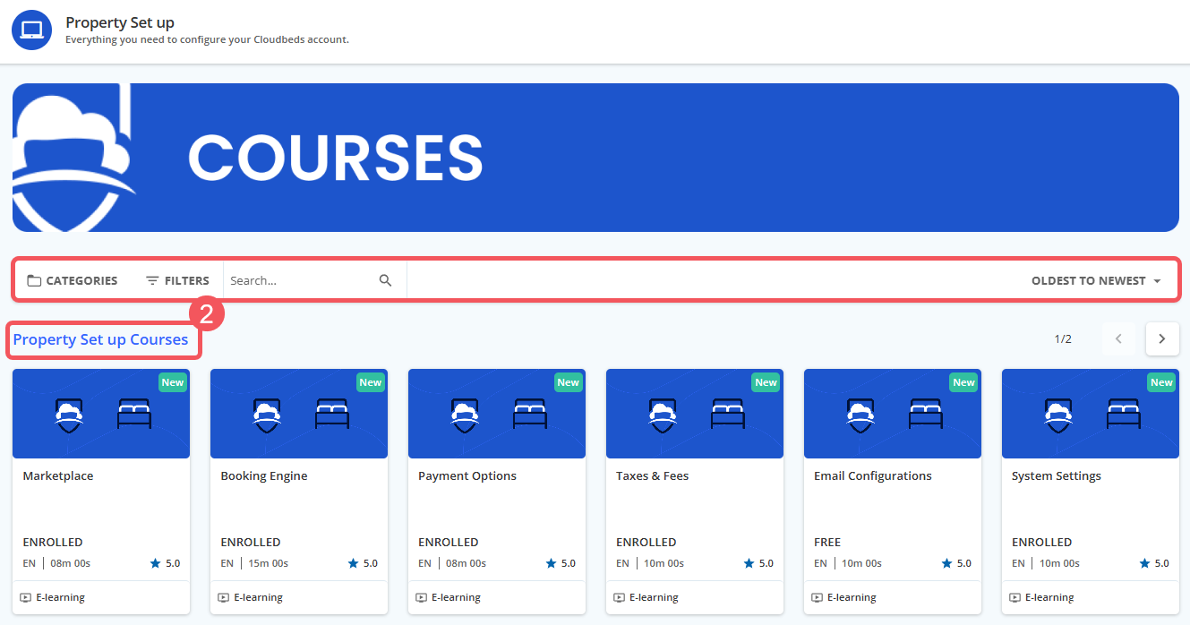Image resolution: width=1190 pixels, height=625 pixels.
Task: Click the 08m 00s duration on Marketplace
Action: coord(71,563)
